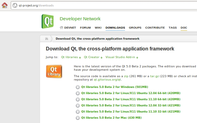This screenshot has height=123, width=197.
Task: Download Qt libraries 5.0 Beta 2 for Mac
Action: pyautogui.click(x=111, y=118)
